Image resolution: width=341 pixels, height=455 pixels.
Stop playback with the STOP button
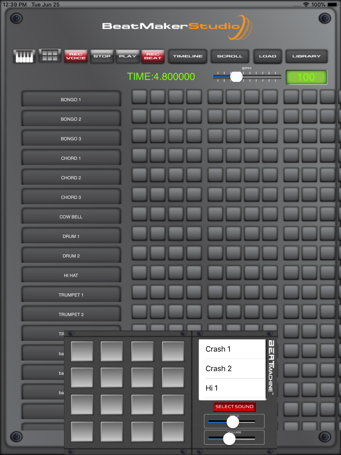(x=102, y=56)
